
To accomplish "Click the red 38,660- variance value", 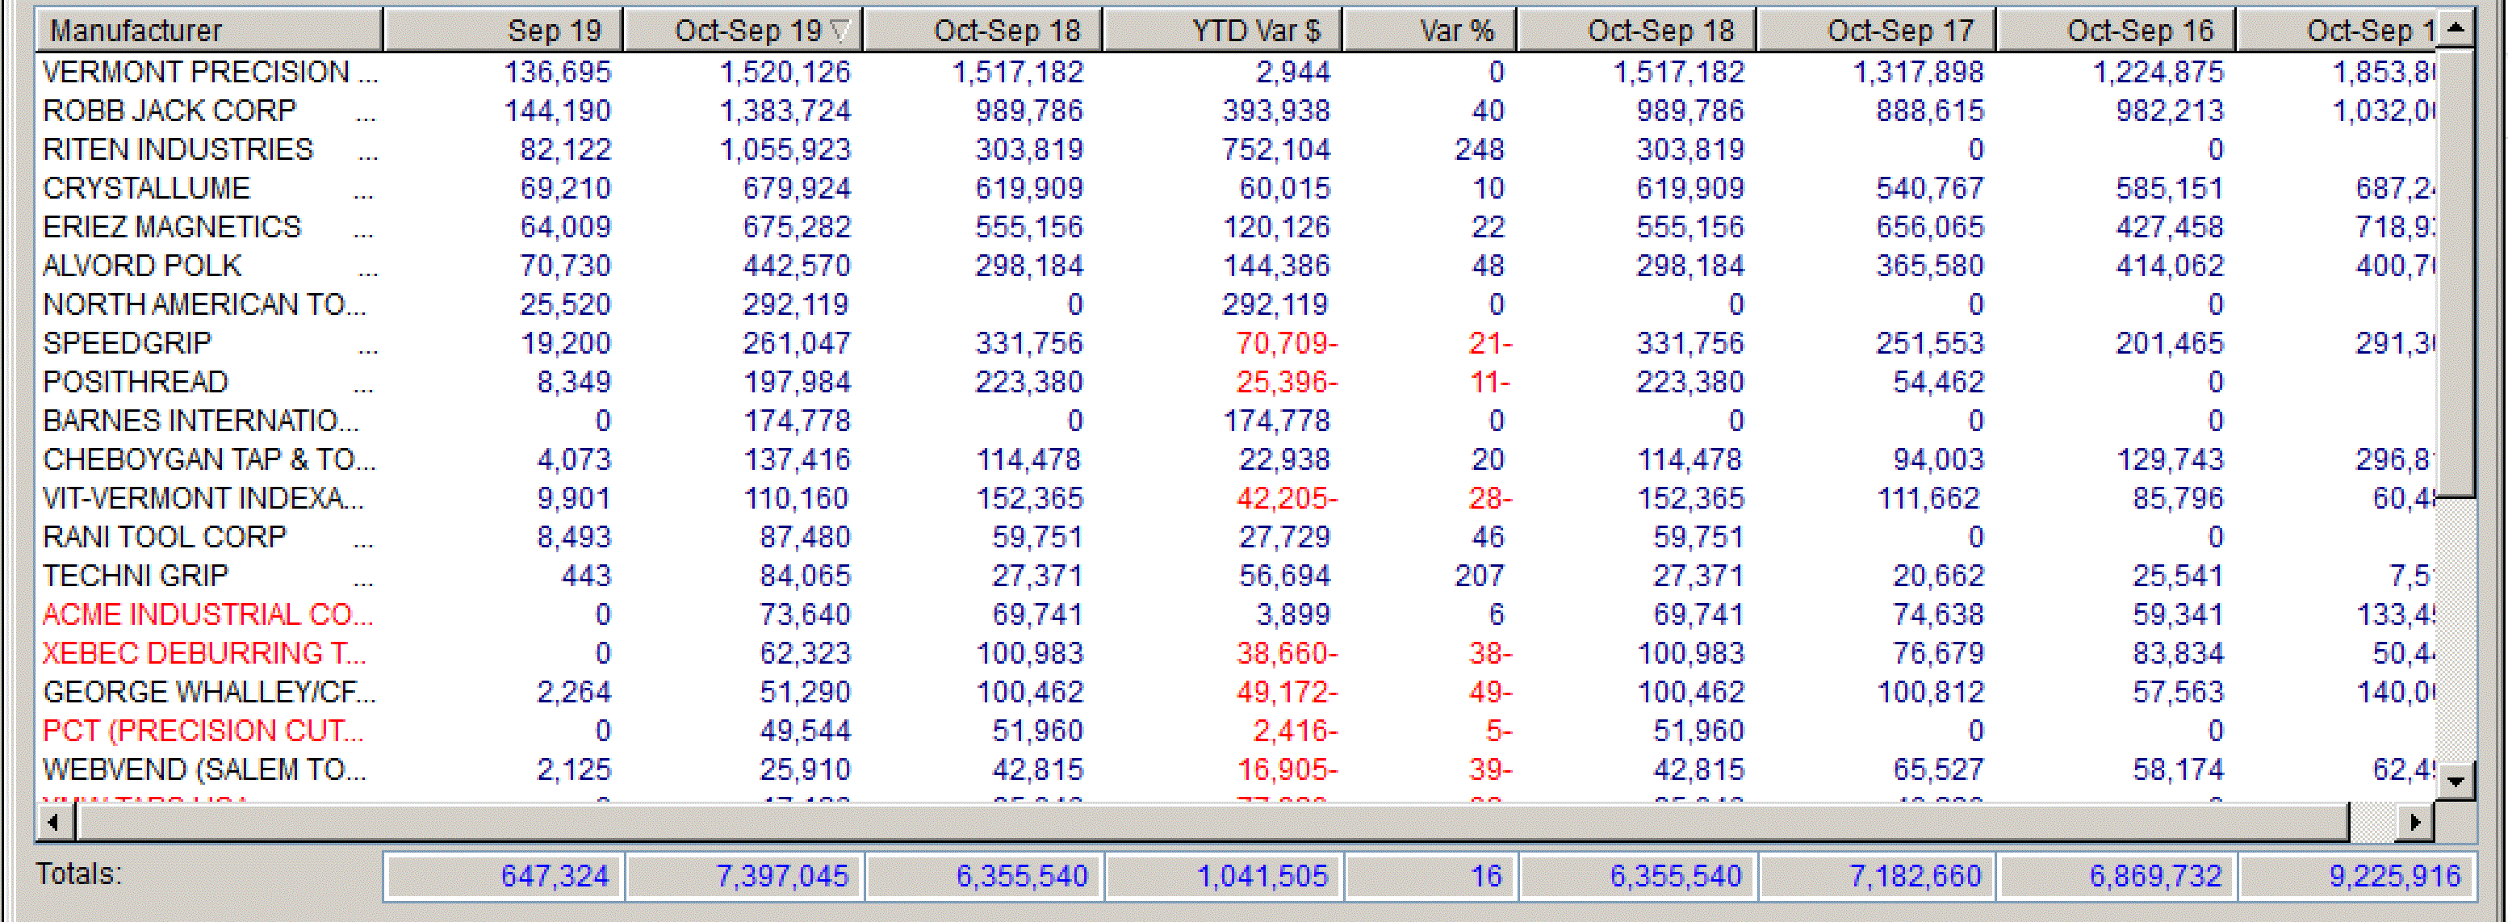I will point(1287,653).
